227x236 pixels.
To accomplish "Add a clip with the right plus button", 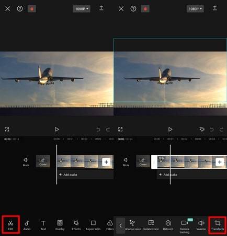I will click(x=220, y=162).
